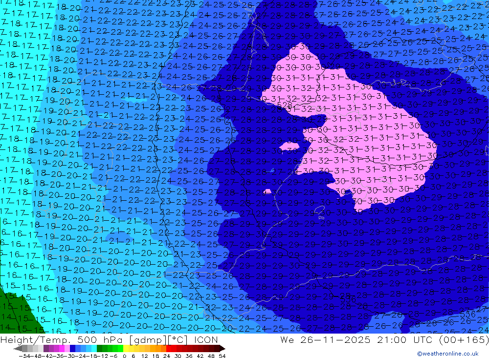This screenshot has width=489, height=358.
Task: Pick the dark purple swatch at -42 in the legend
Action: pos(46,348)
